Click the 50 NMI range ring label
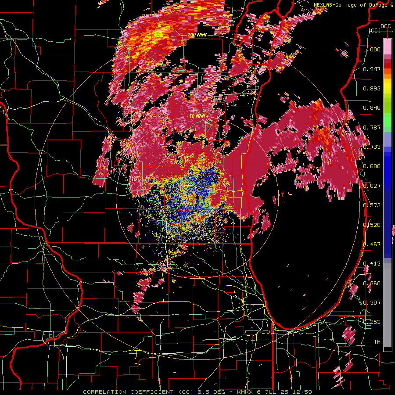 click(x=197, y=116)
